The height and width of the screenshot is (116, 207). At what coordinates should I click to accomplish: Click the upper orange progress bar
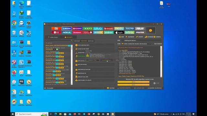pyautogui.click(x=134, y=82)
